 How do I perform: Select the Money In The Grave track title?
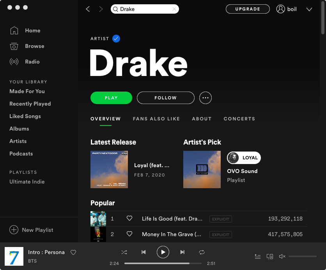coord(172,234)
